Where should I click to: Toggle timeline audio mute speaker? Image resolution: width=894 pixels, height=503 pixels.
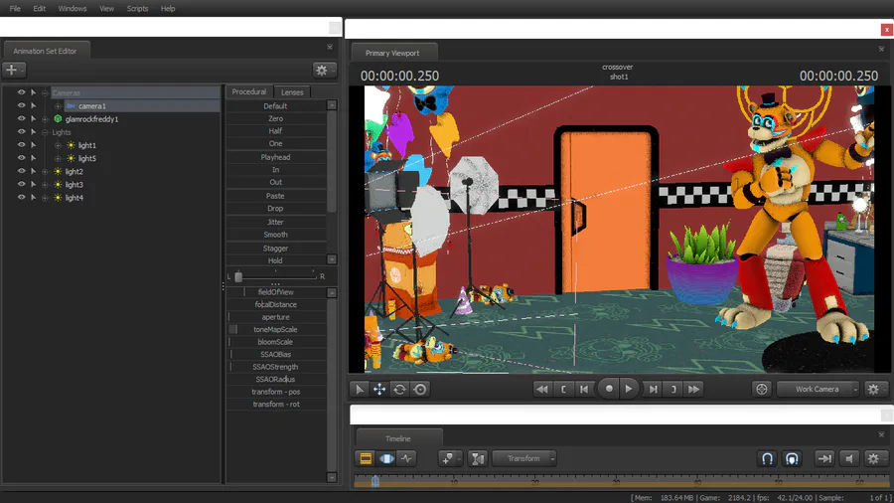point(849,458)
